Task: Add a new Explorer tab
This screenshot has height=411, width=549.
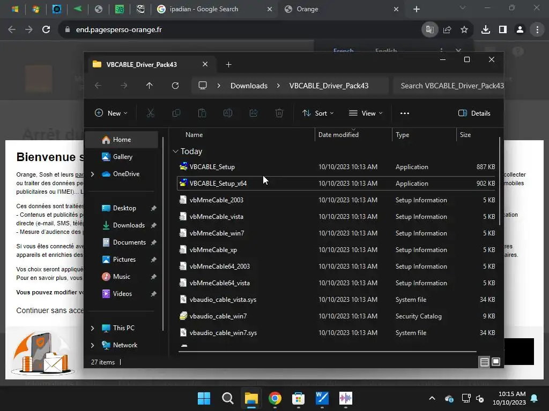Action: [x=228, y=64]
